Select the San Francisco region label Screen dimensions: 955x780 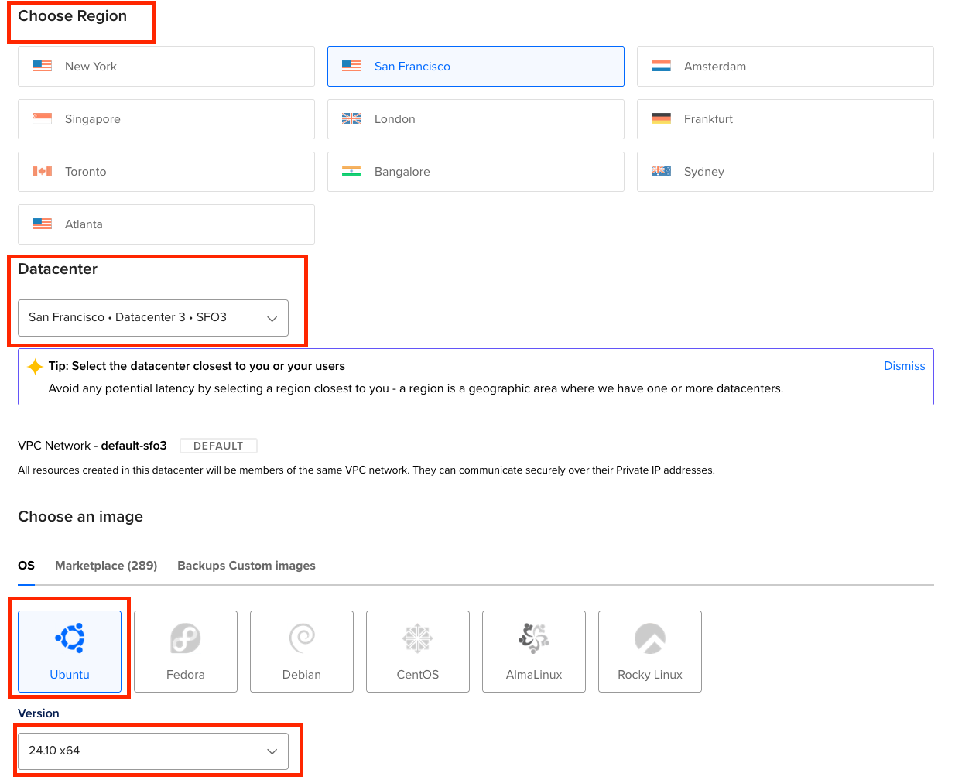tap(412, 67)
